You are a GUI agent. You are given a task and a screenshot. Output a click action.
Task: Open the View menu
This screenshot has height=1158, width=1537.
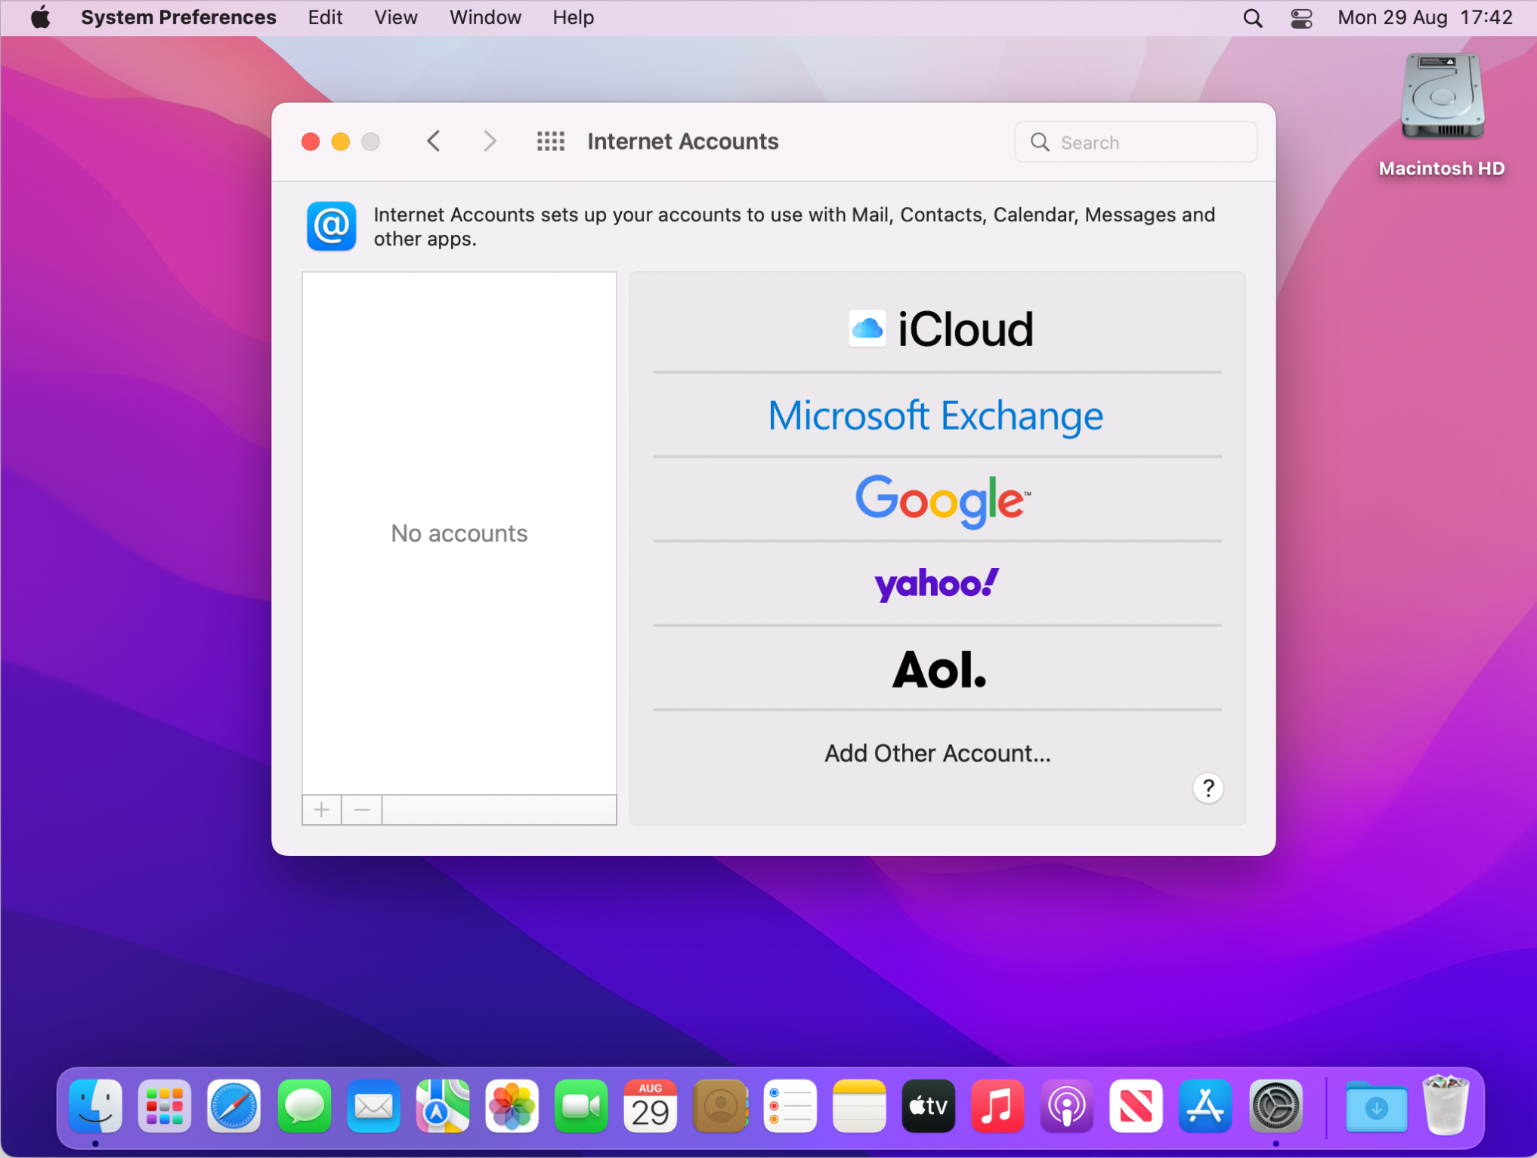pos(395,17)
